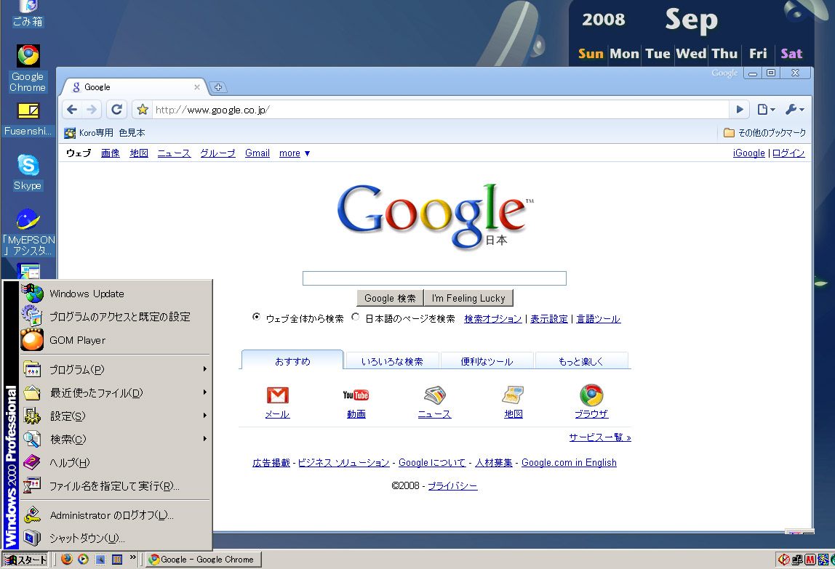This screenshot has height=569, width=835.
Task: Go forward with Chrome's forward arrow
Action: click(x=92, y=110)
